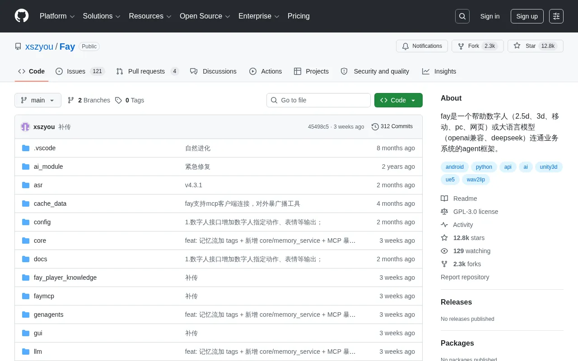
Task: Click the xszyou avatar in commit bar
Action: 25,127
